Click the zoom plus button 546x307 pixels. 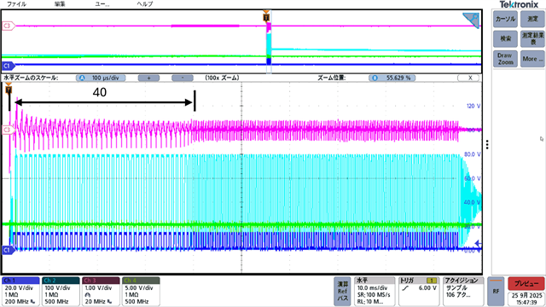pos(148,78)
